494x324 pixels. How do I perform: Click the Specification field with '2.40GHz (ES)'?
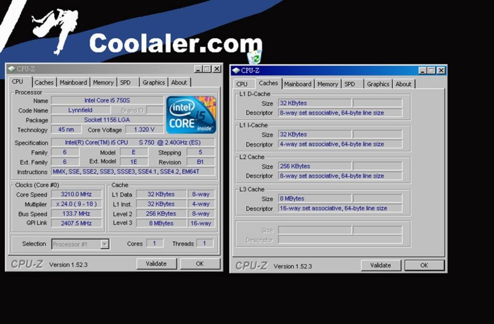click(x=133, y=142)
